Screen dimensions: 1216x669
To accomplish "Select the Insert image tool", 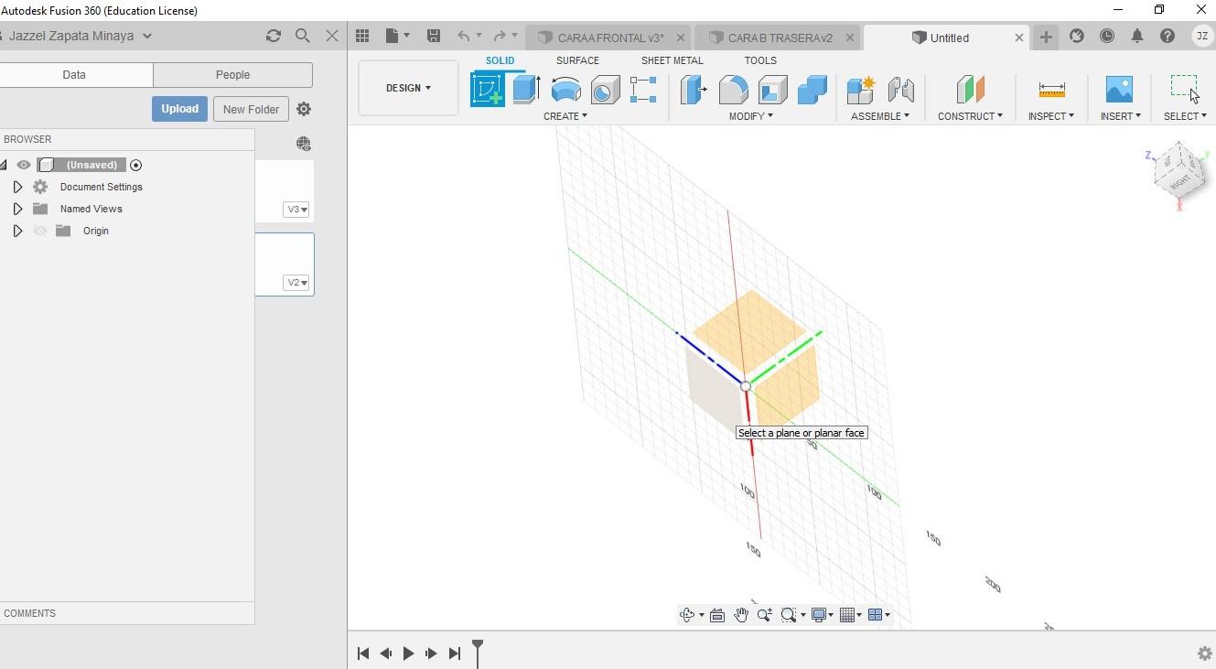I will pos(1119,90).
